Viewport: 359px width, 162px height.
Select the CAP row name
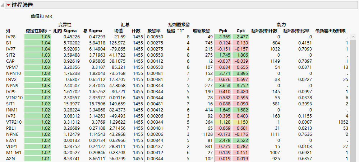pos(10,61)
